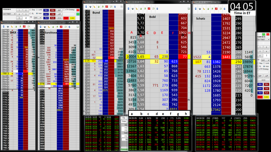Select the Limit radio in FGBM order panel

[x=264, y=63]
